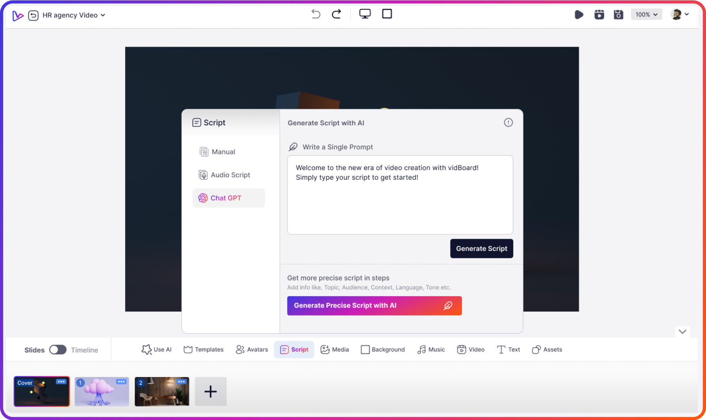
Task: Switch to the Manual script tab
Action: tap(223, 151)
